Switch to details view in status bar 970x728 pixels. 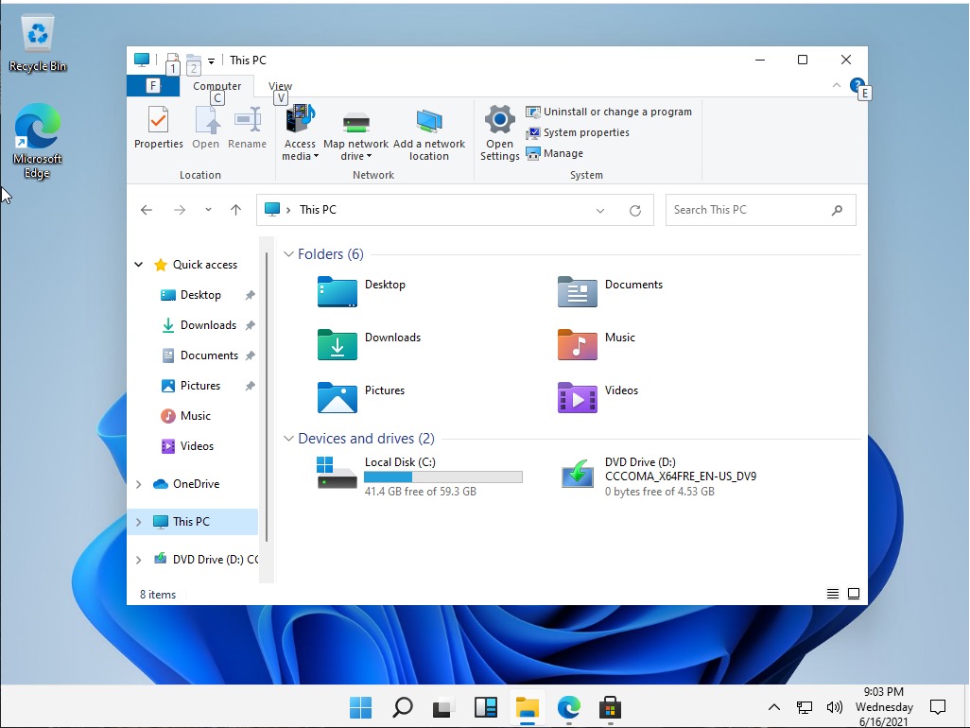click(832, 593)
